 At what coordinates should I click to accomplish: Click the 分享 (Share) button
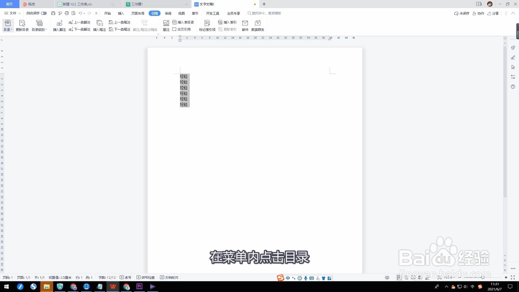coord(493,13)
